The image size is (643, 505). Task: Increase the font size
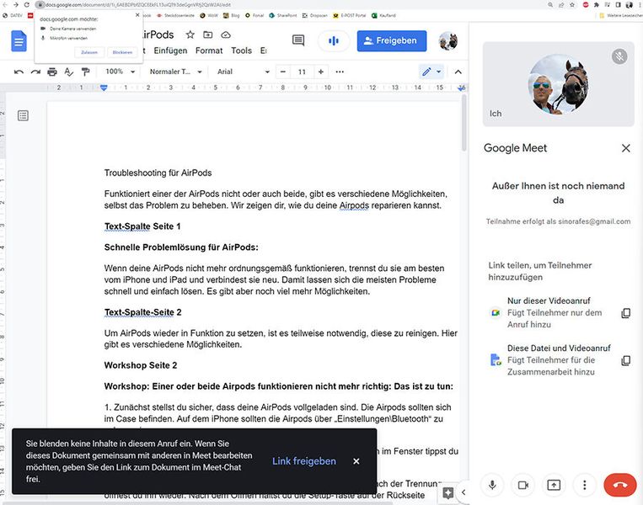coord(321,72)
